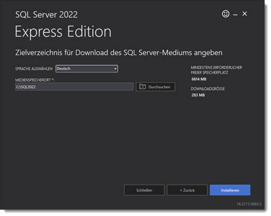Go back with the < Zurück button
This screenshot has height=216, width=271.
coord(187,190)
